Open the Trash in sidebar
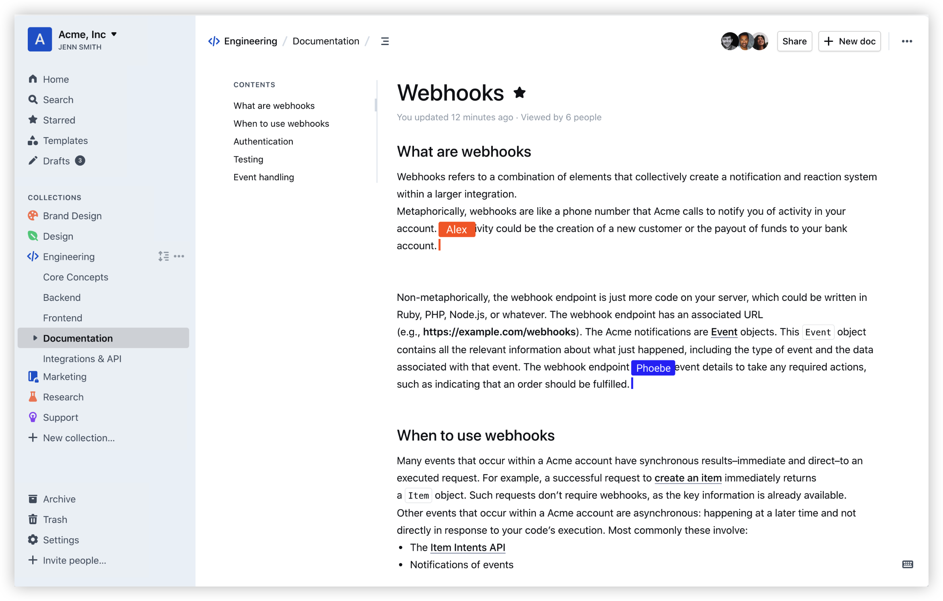The image size is (943, 601). [x=55, y=519]
